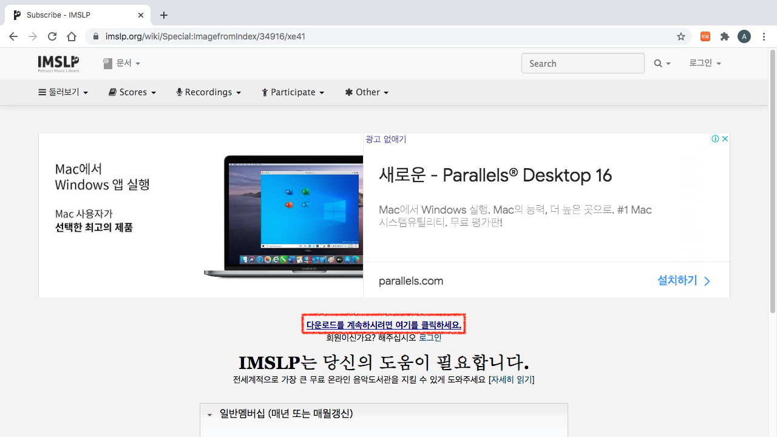777x437 pixels.
Task: Open the 자세히 읽기 link
Action: point(511,380)
